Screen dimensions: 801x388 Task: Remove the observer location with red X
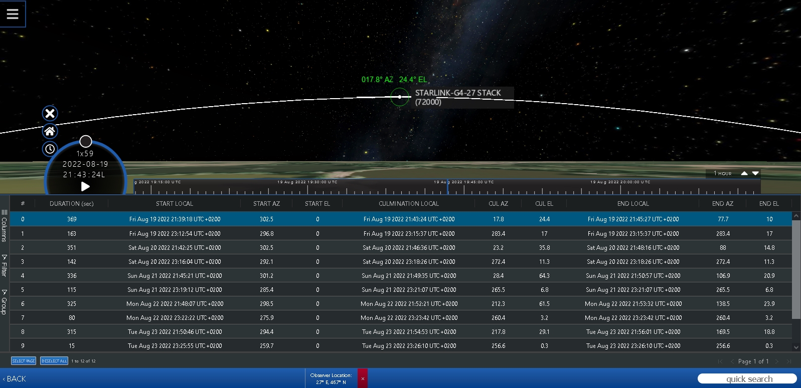click(x=363, y=378)
